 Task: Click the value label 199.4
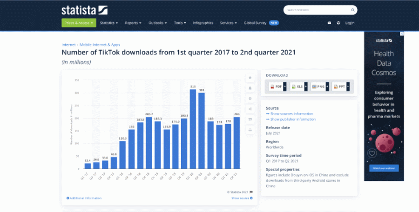(x=184, y=116)
